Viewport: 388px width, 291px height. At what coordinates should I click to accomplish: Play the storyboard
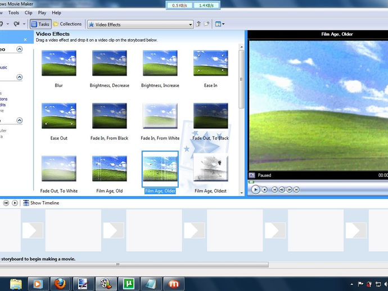15,203
